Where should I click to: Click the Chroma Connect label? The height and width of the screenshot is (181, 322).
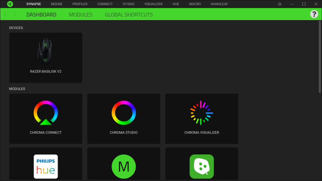[45, 133]
